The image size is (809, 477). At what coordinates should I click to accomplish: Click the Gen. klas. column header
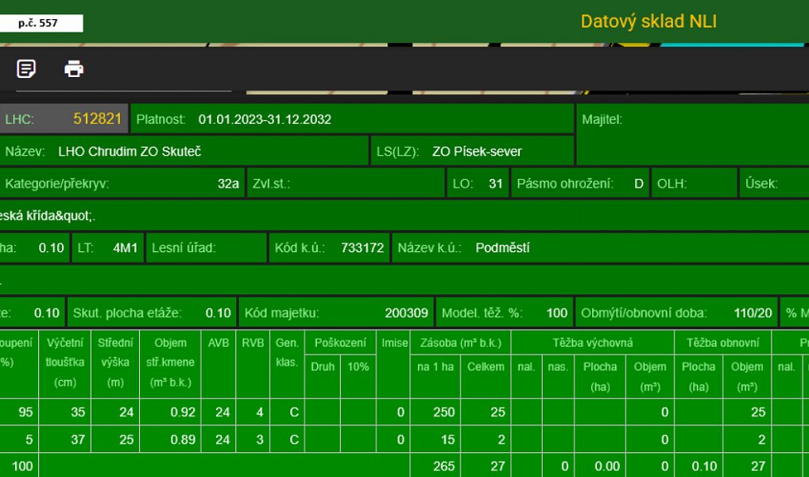pos(287,363)
